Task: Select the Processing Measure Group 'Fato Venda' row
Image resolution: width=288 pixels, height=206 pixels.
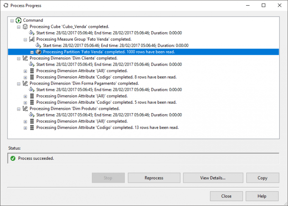Action: [84, 39]
